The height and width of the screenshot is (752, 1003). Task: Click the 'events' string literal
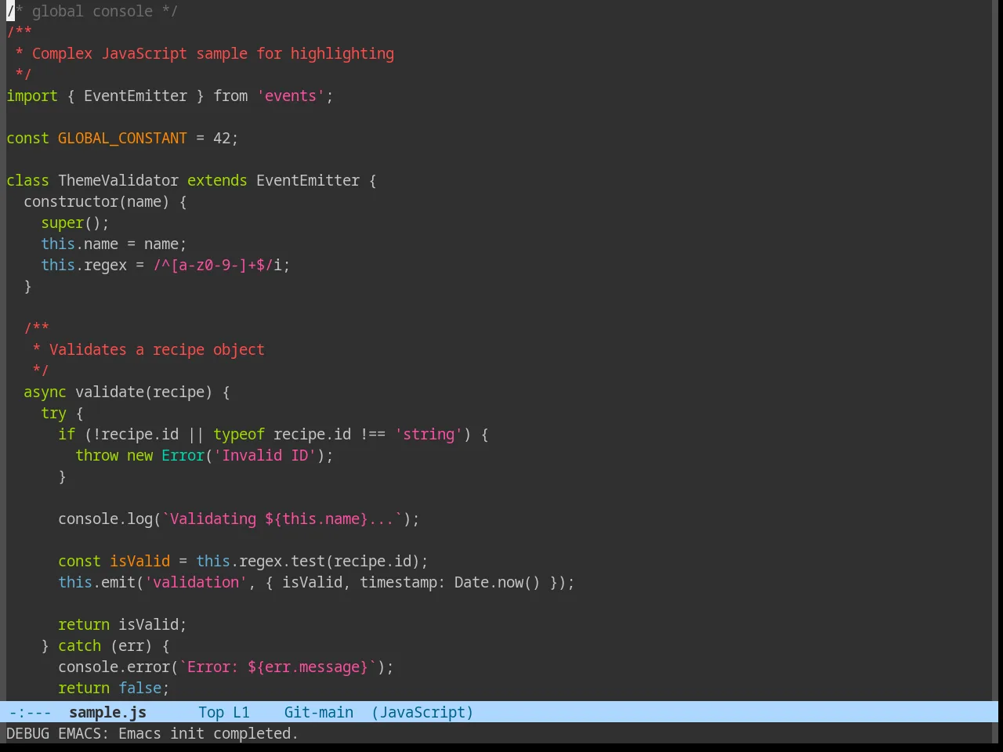(291, 96)
